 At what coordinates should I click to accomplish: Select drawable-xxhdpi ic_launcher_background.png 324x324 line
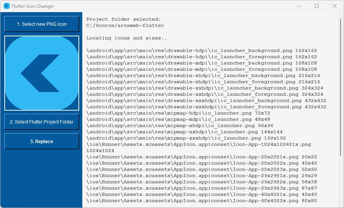point(205,88)
